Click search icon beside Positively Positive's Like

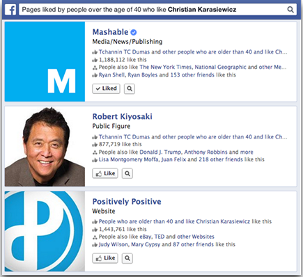tap(127, 258)
